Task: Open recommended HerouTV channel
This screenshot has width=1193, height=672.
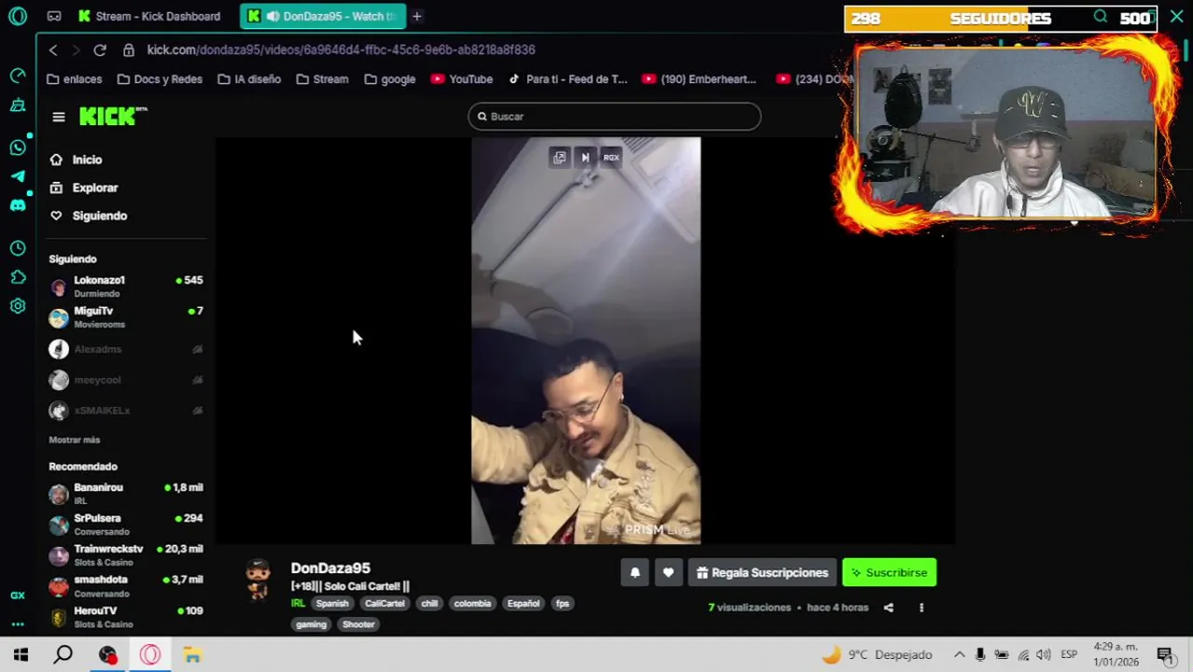Action: pos(126,617)
